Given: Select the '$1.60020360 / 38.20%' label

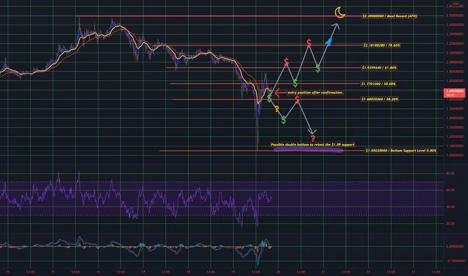Looking at the screenshot, I should [x=380, y=99].
